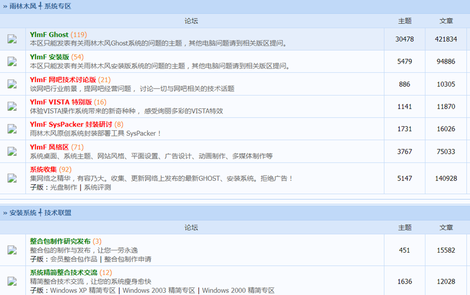The height and width of the screenshot is (295, 470).
Task: Click the 文章 header in 系统专区 table
Action: pyautogui.click(x=446, y=21)
